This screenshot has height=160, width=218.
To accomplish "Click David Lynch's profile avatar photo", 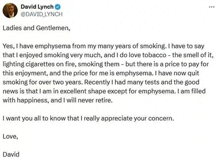I will [x=10, y=10].
